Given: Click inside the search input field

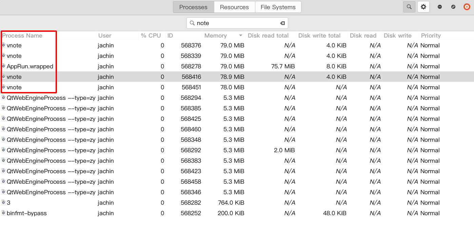Looking at the screenshot, I should (237, 23).
